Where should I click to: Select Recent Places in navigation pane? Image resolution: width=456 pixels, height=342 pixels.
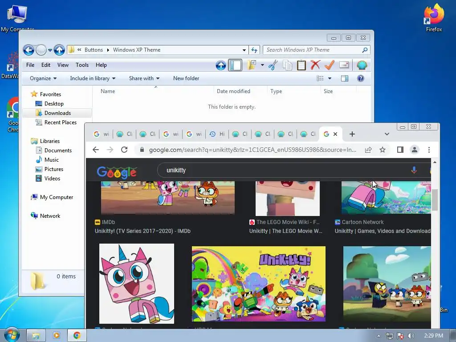tap(60, 122)
